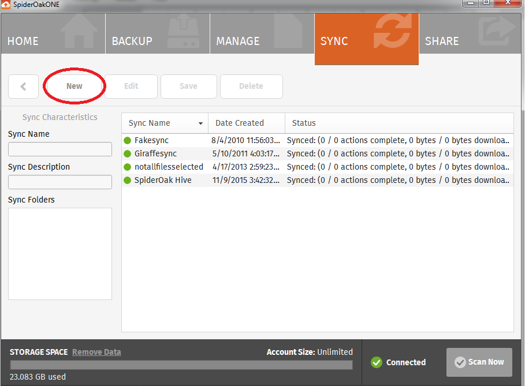Click the back arrow button

point(24,87)
